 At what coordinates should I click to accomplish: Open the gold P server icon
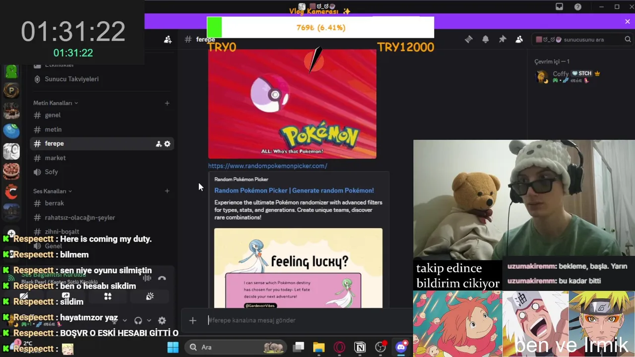pyautogui.click(x=11, y=91)
